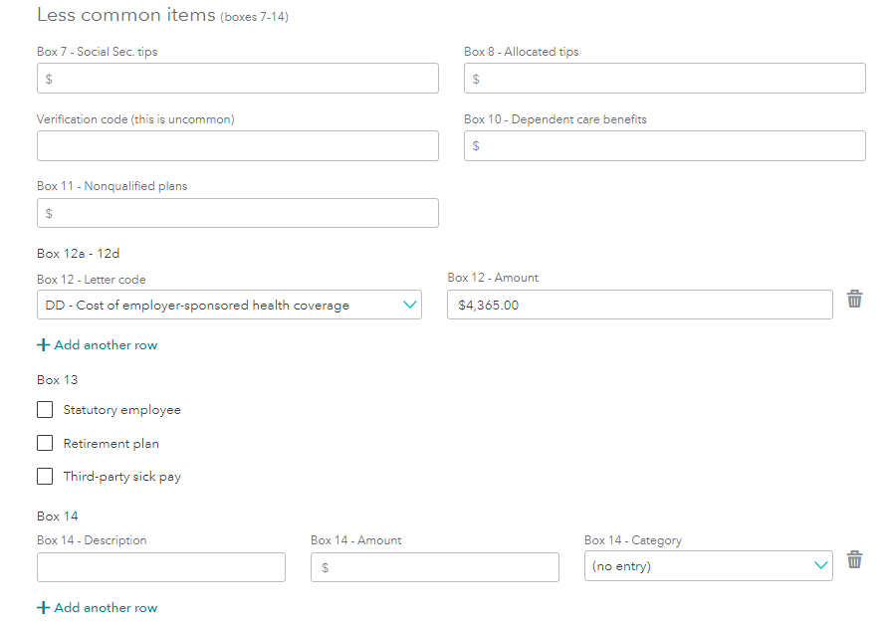Image resolution: width=888 pixels, height=622 pixels.
Task: Check the Statutory employee checkbox
Action: [x=45, y=410]
